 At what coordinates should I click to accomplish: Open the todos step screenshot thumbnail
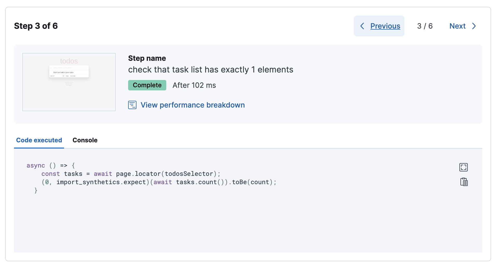(69, 82)
